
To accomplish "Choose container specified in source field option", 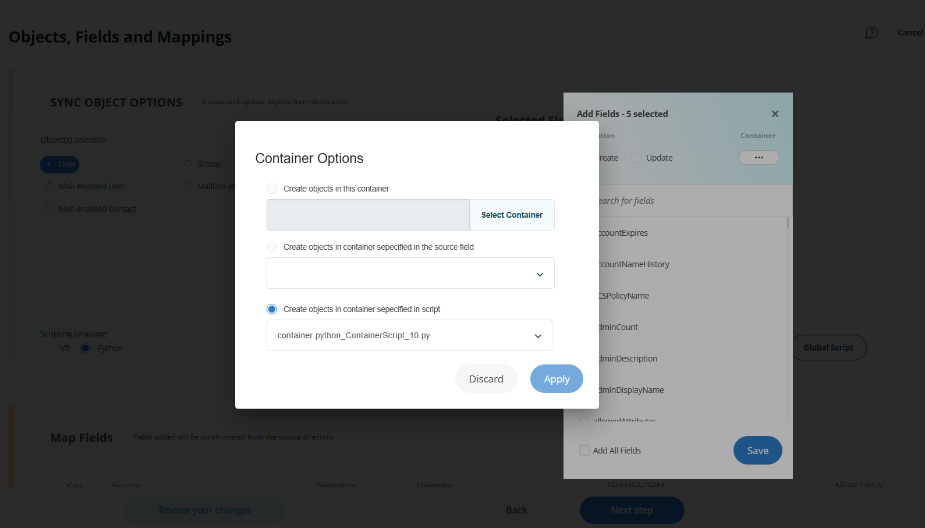I will [x=272, y=247].
